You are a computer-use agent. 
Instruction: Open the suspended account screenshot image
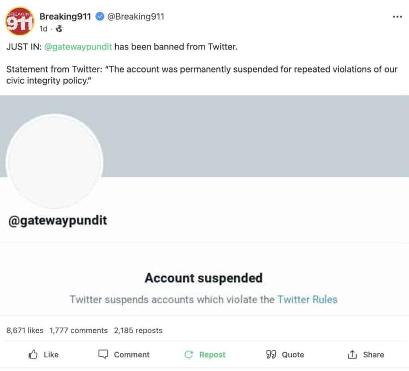(204, 206)
